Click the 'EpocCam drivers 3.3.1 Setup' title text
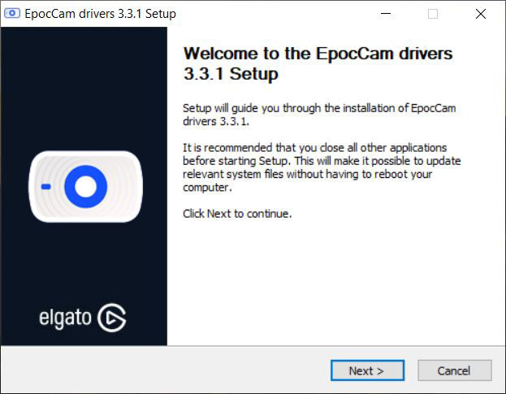This screenshot has height=394, width=506. tap(101, 14)
